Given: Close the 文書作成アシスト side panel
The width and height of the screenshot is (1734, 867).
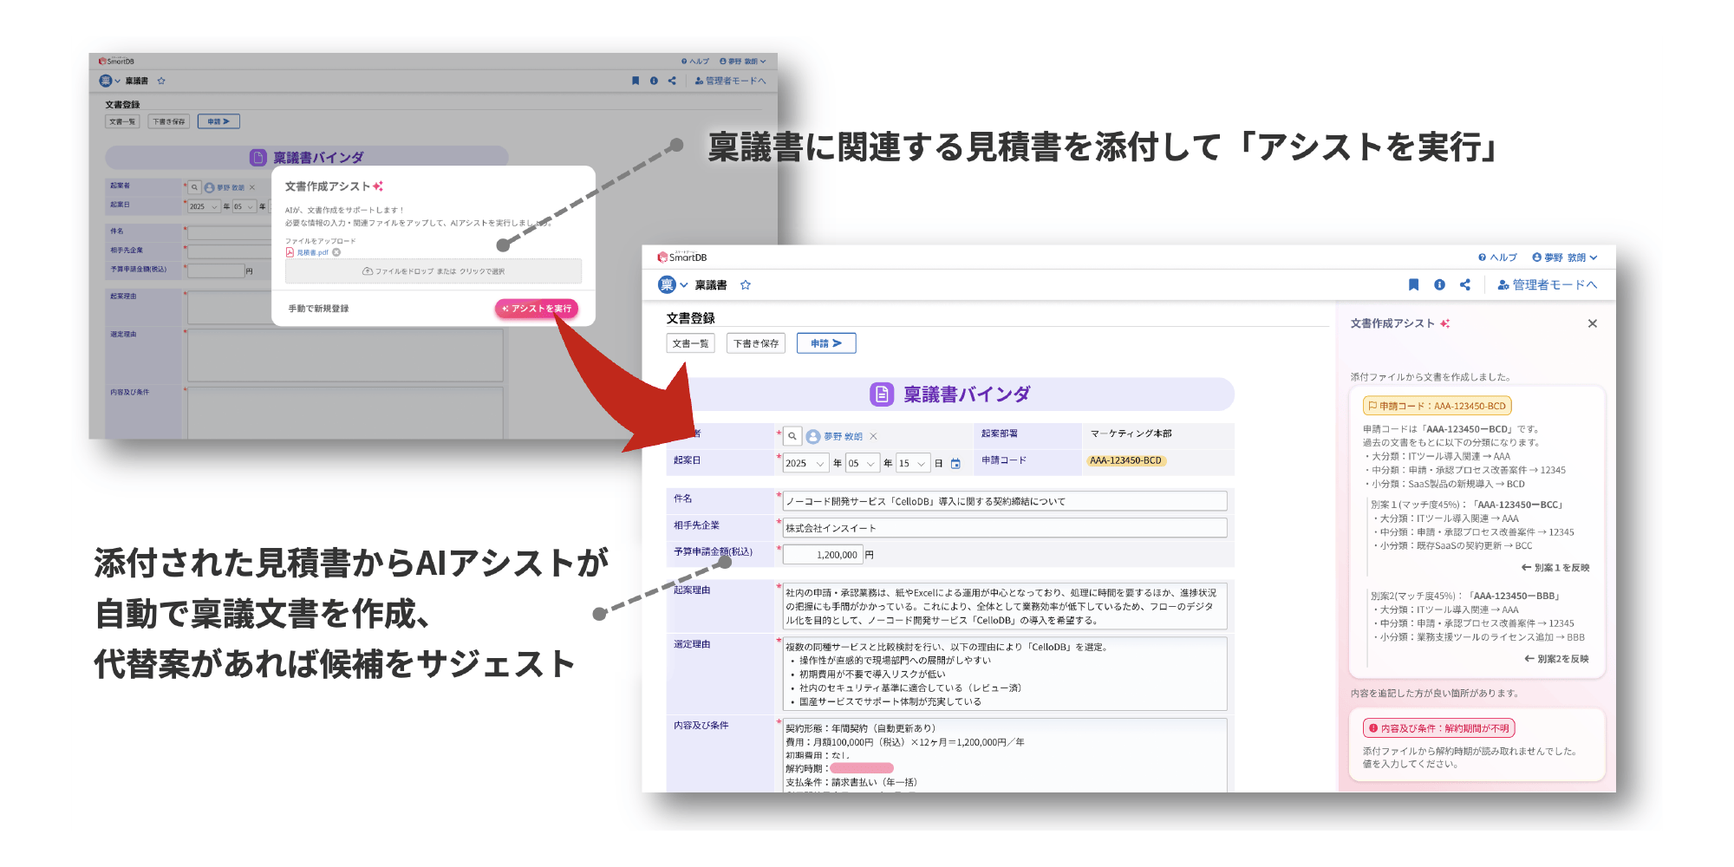Looking at the screenshot, I should (x=1593, y=323).
